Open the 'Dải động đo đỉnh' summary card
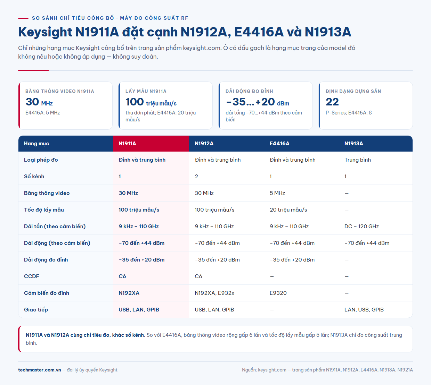This screenshot has width=431, height=385. (266, 105)
